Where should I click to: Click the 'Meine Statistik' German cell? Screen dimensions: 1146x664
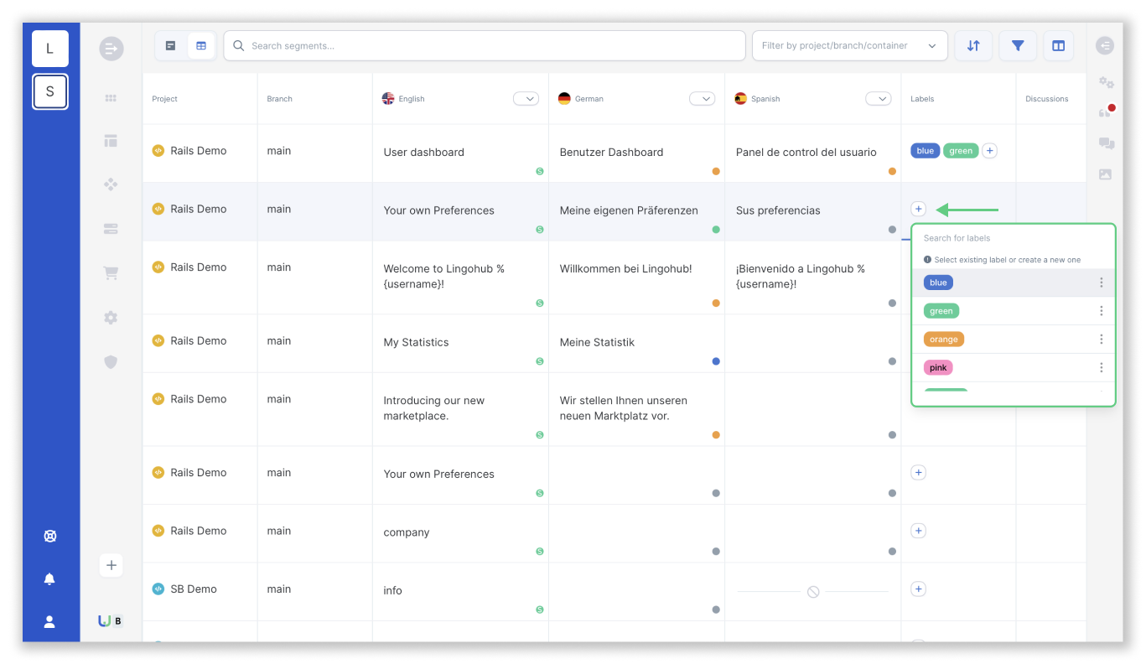coord(636,344)
